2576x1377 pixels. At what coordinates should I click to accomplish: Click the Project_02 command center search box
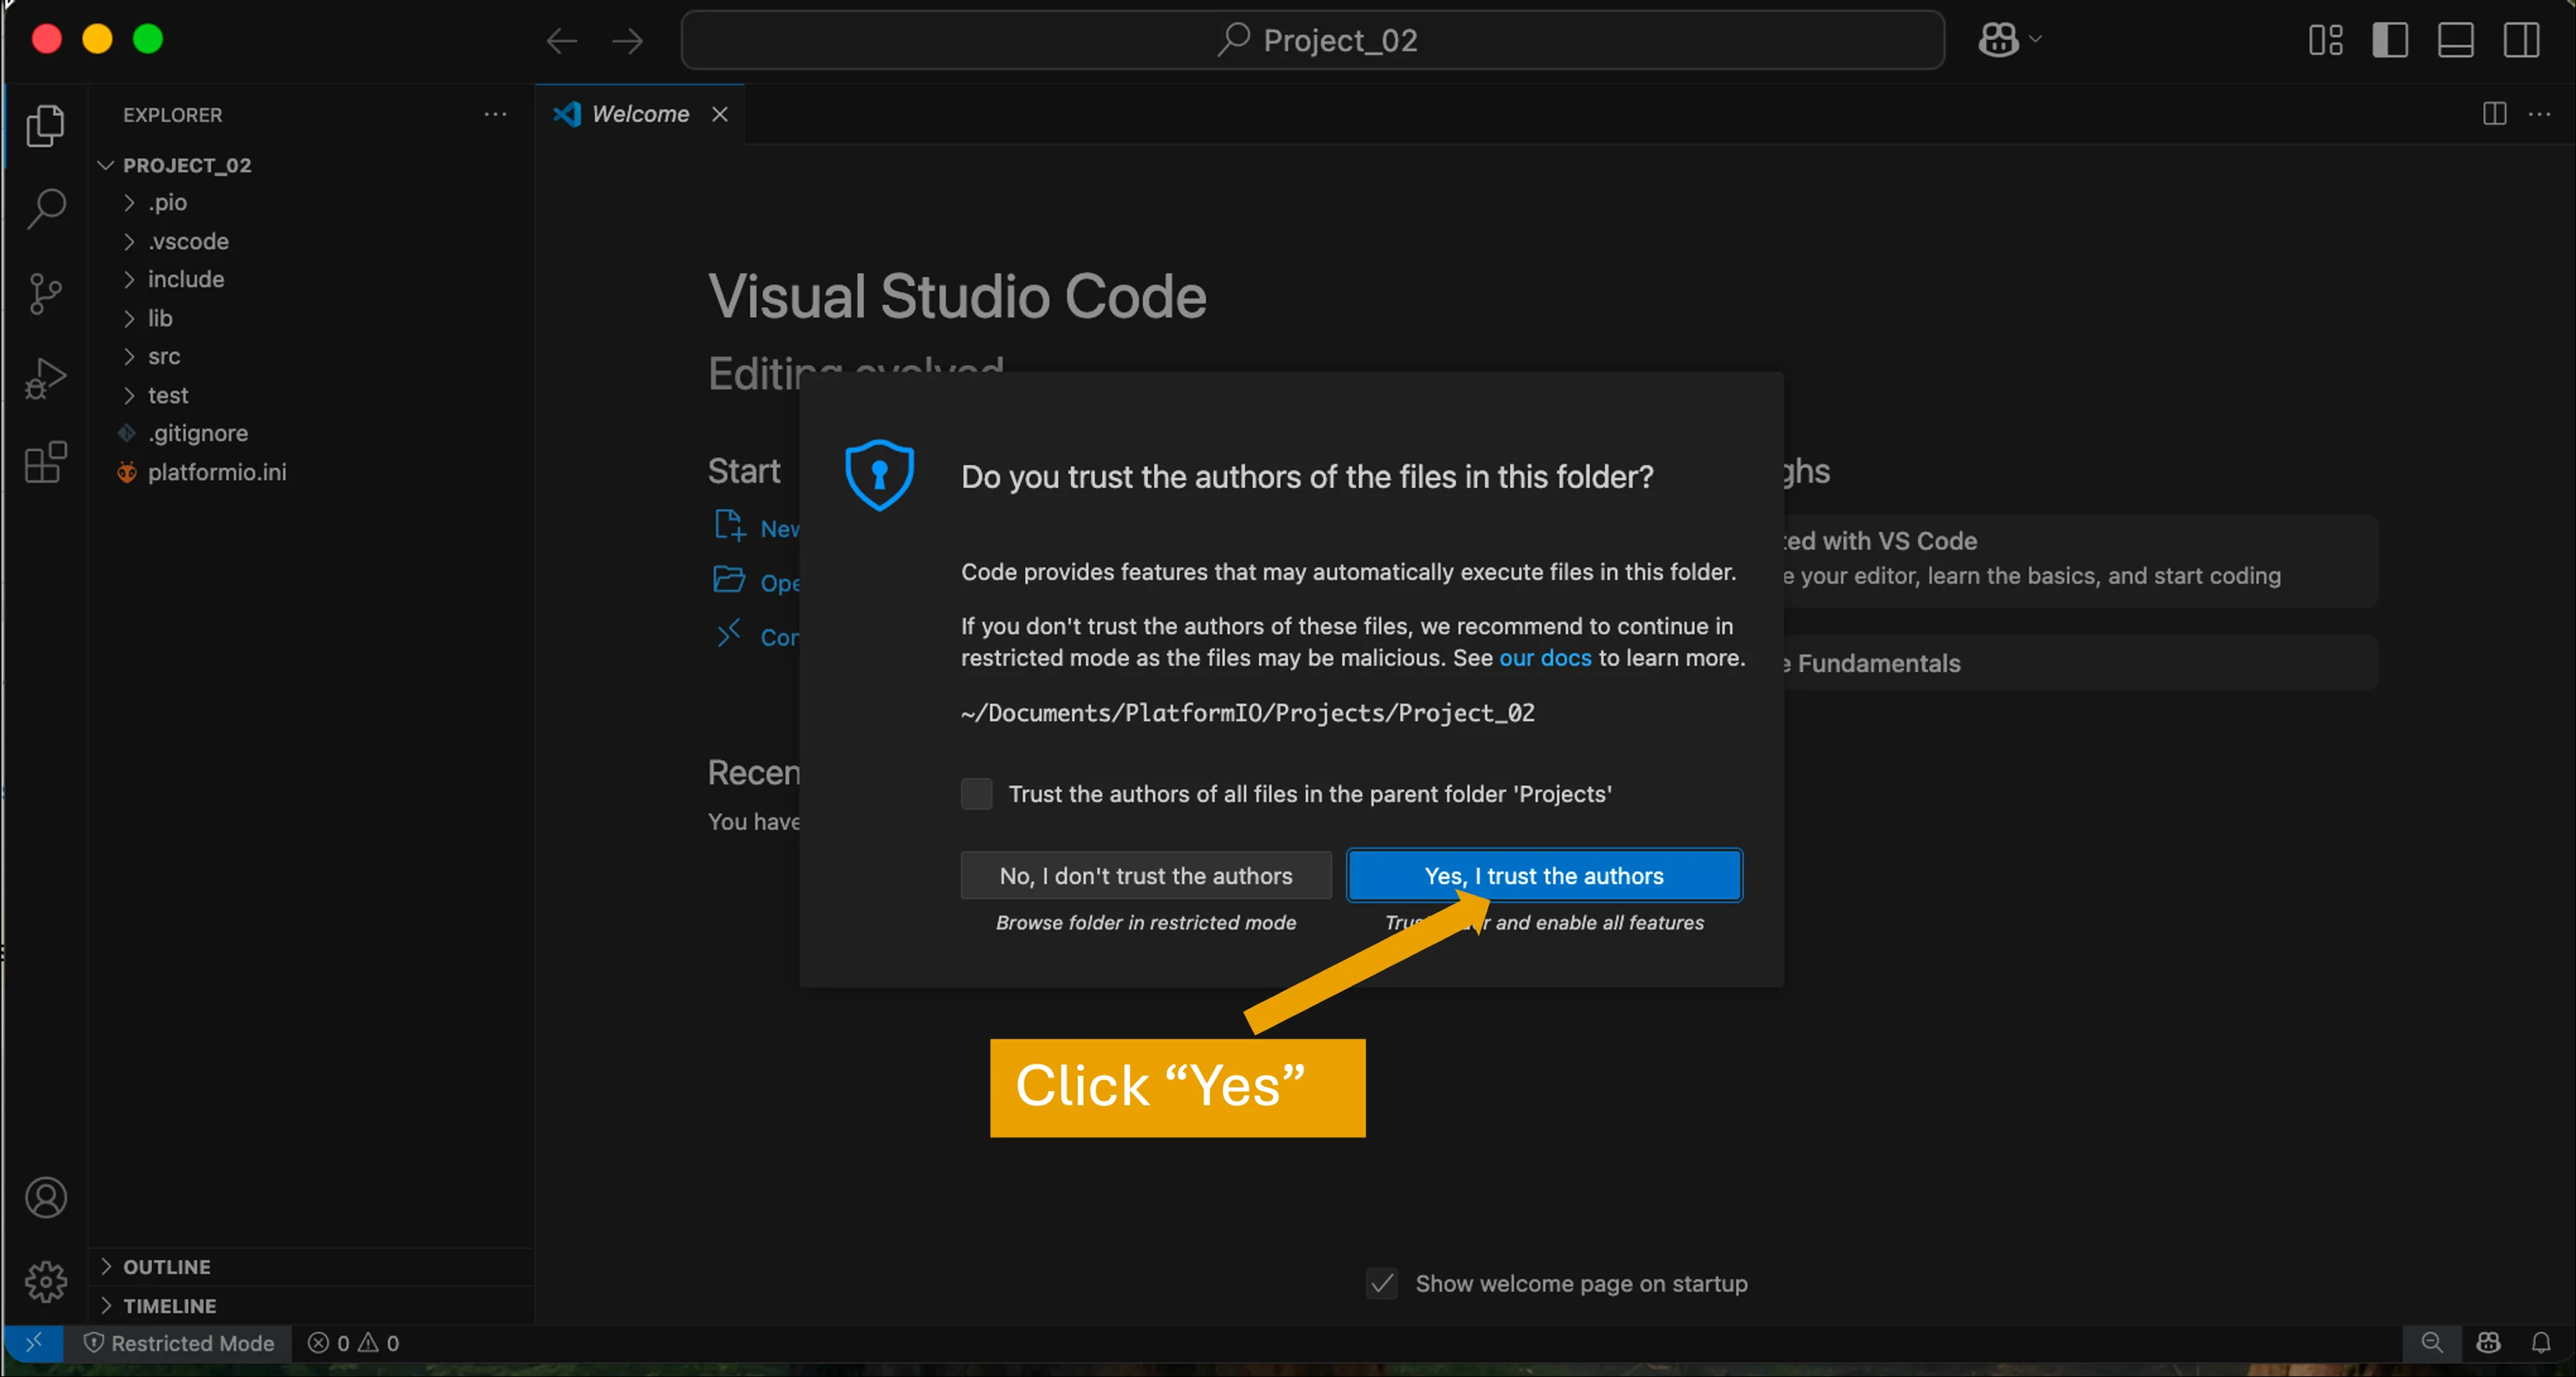[1313, 40]
